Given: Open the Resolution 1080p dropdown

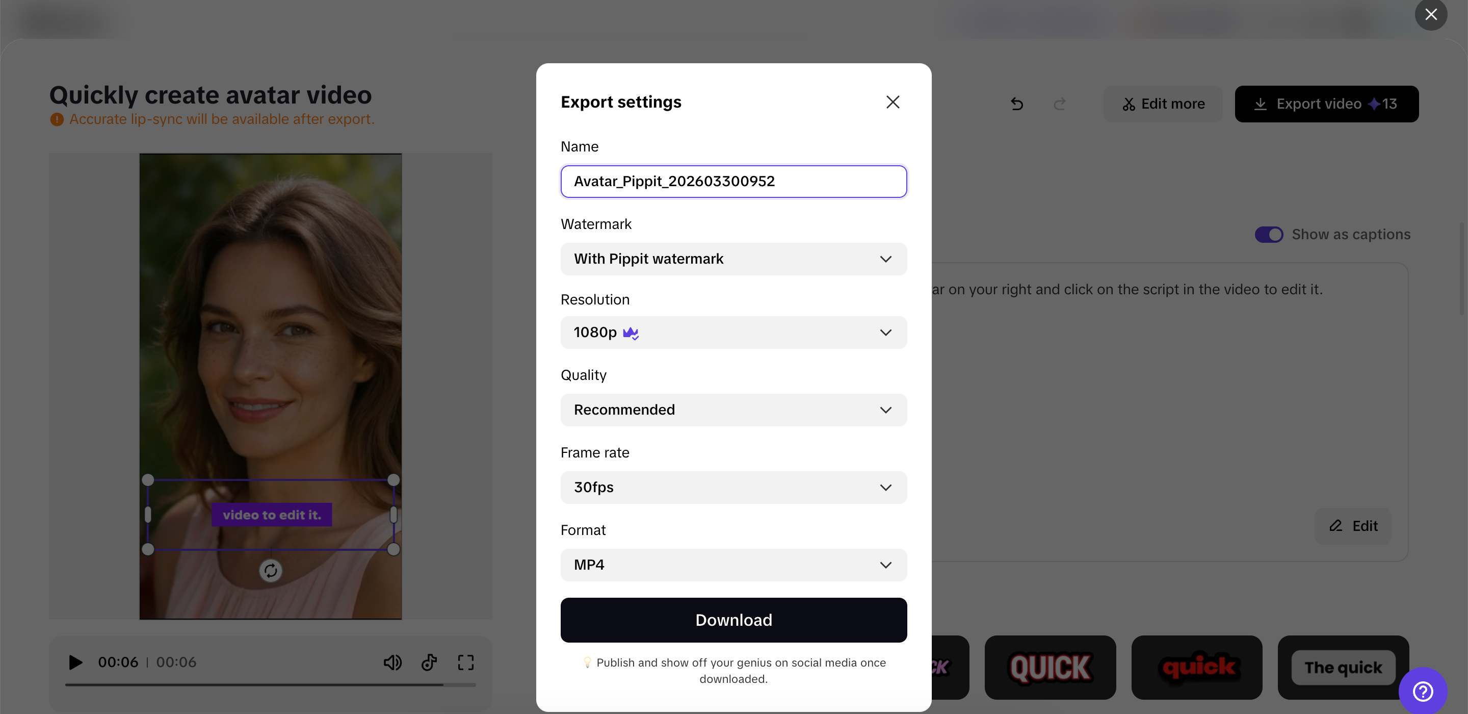Looking at the screenshot, I should tap(733, 333).
